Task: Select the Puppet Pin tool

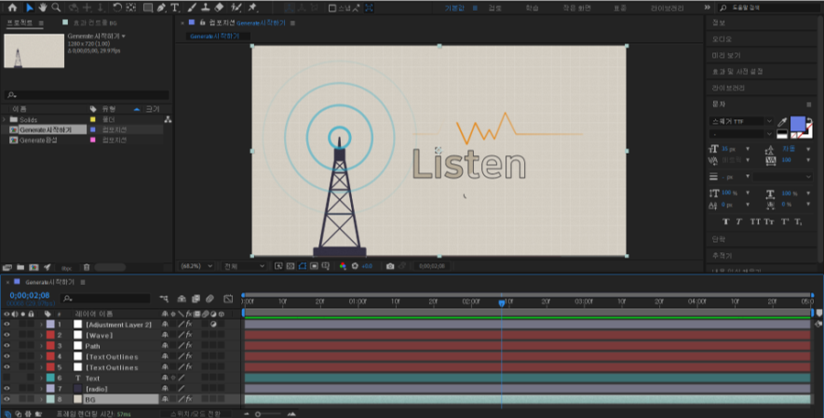Action: point(253,7)
